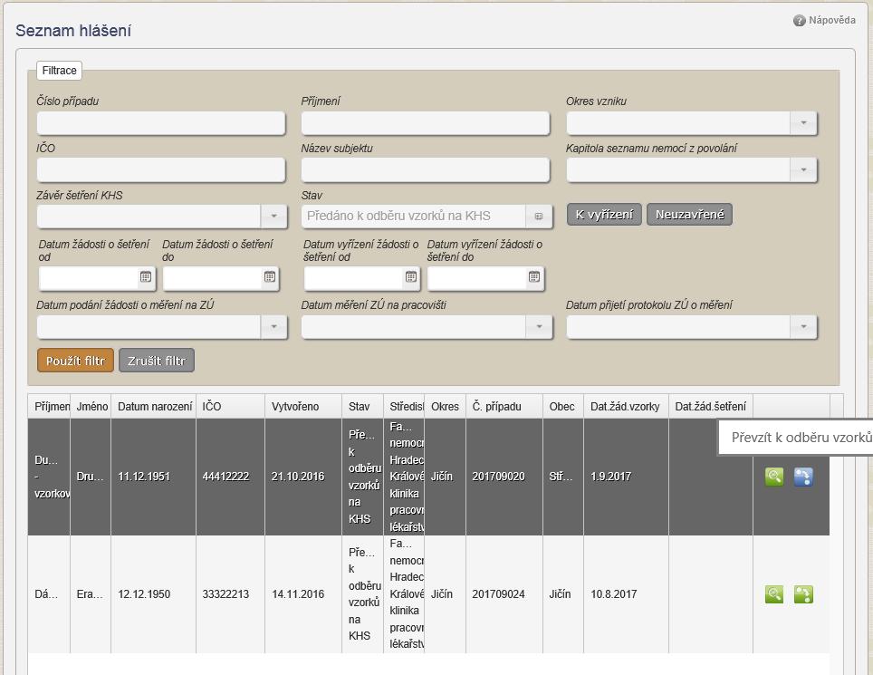Screen dimensions: 873x675
Task: Click K vyřízení quick filter button
Action: click(604, 215)
